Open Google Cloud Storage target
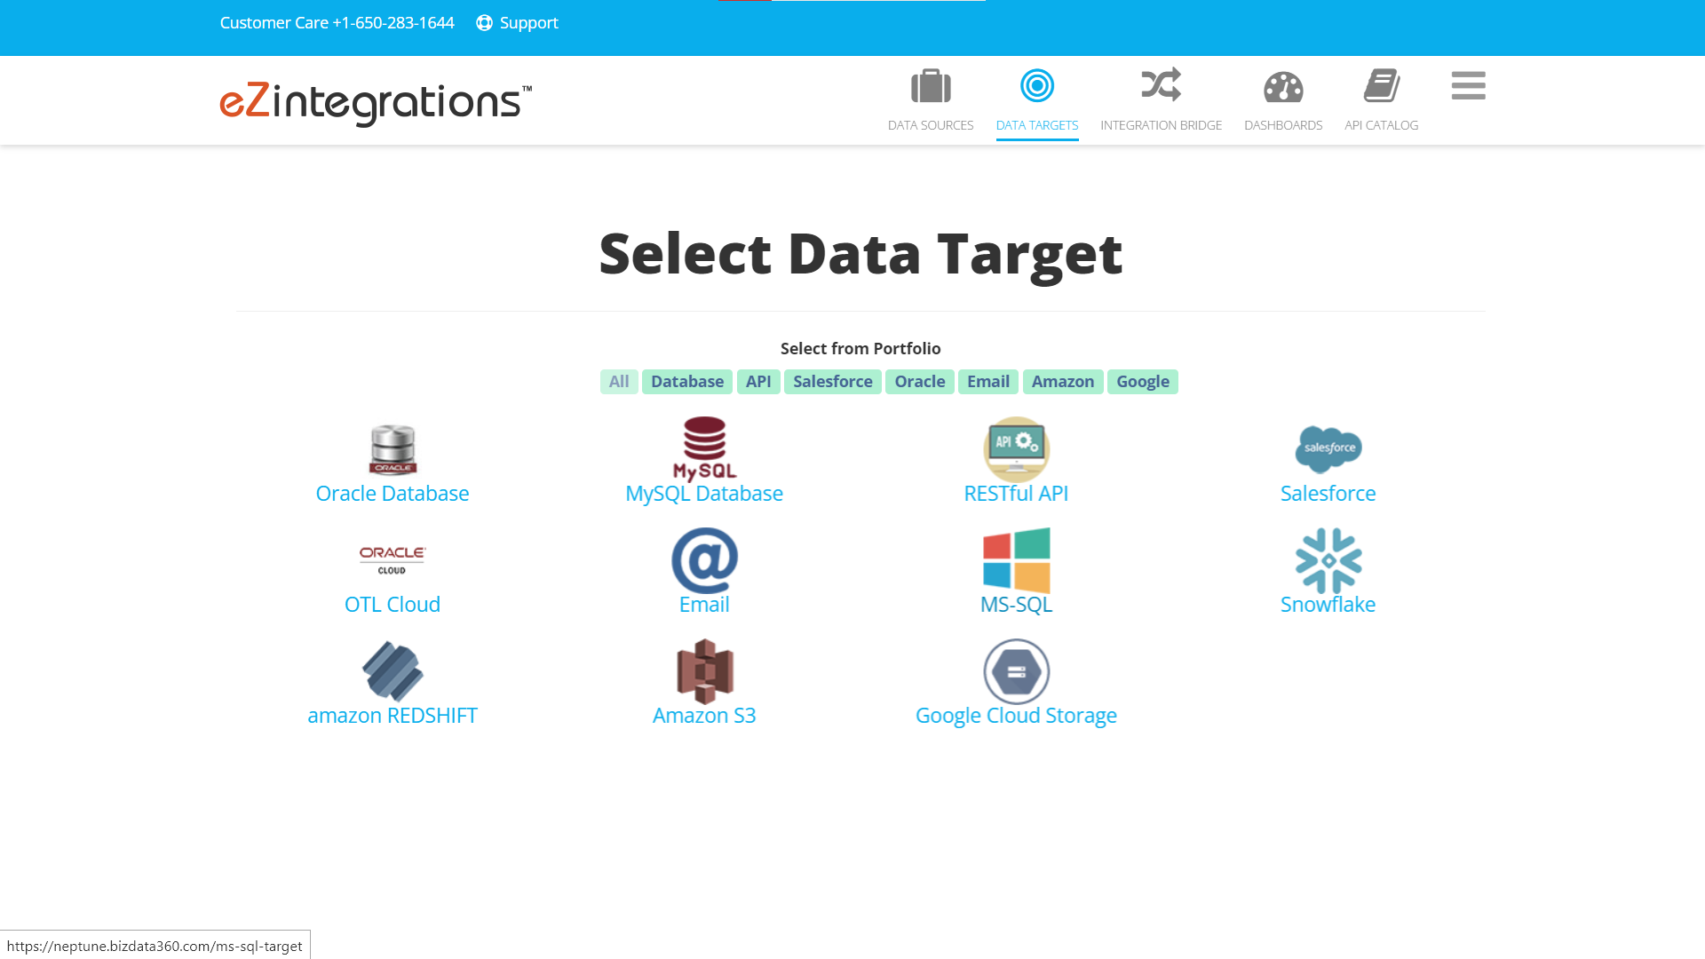Screen dimensions: 1705x959 point(1016,671)
